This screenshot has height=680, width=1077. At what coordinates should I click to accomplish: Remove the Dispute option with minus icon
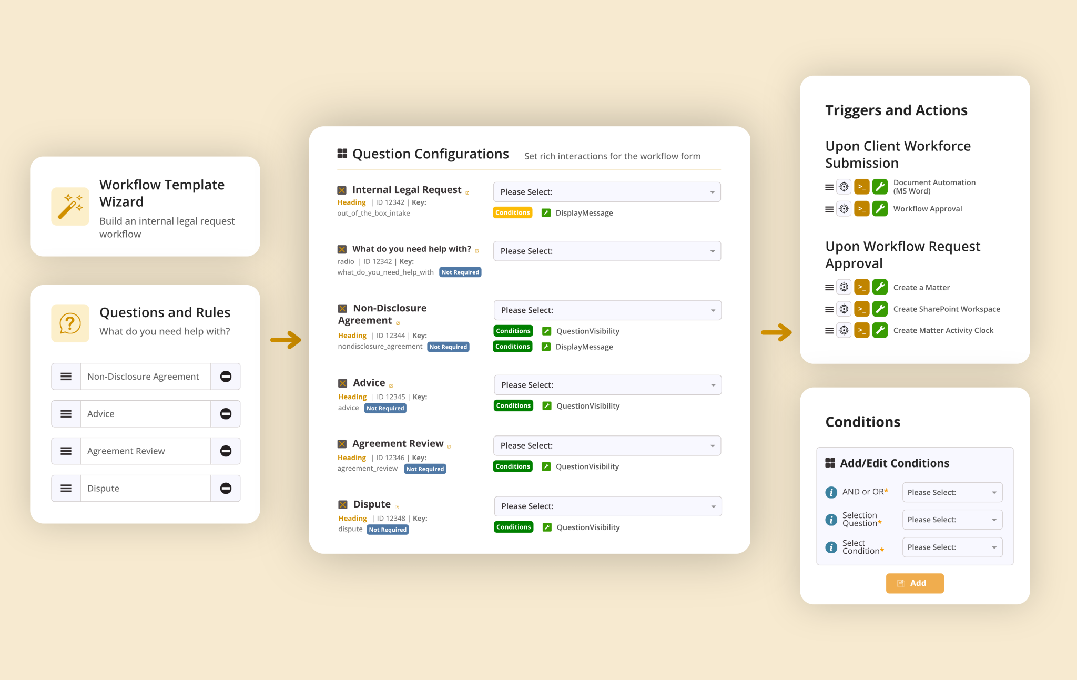point(226,489)
